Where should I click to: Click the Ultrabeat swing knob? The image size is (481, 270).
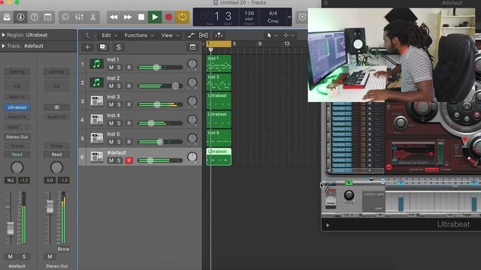(x=349, y=195)
